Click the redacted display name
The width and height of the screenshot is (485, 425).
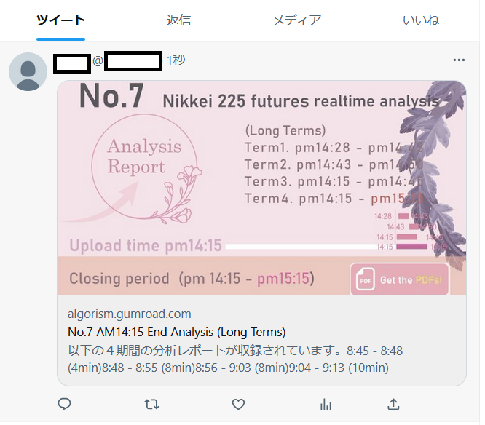[x=72, y=63]
